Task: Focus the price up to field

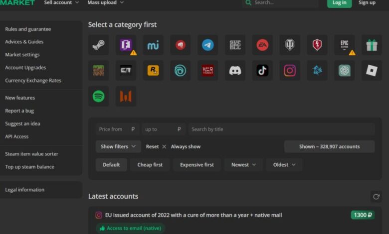Action: pos(163,129)
